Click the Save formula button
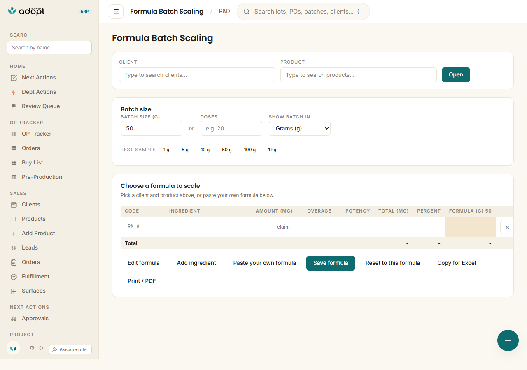Viewport: 527px width, 370px height. (x=331, y=263)
